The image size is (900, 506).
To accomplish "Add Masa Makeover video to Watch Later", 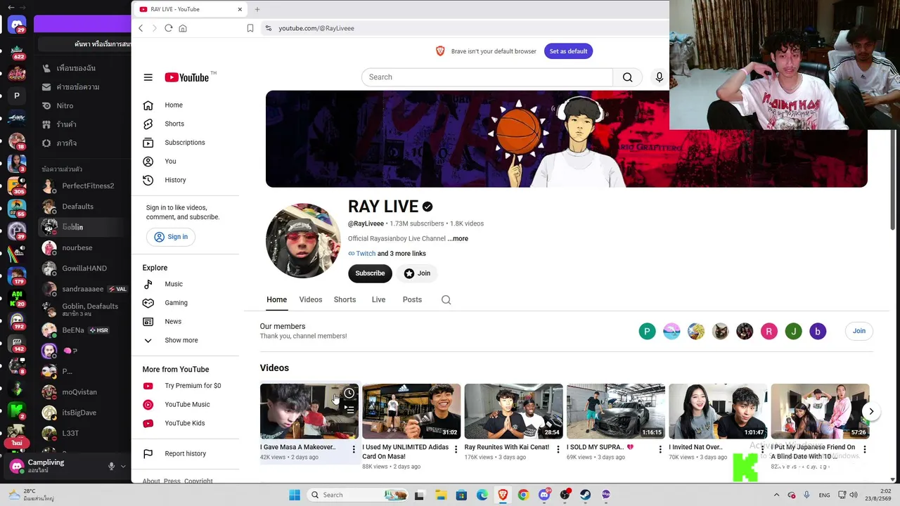I will [349, 394].
